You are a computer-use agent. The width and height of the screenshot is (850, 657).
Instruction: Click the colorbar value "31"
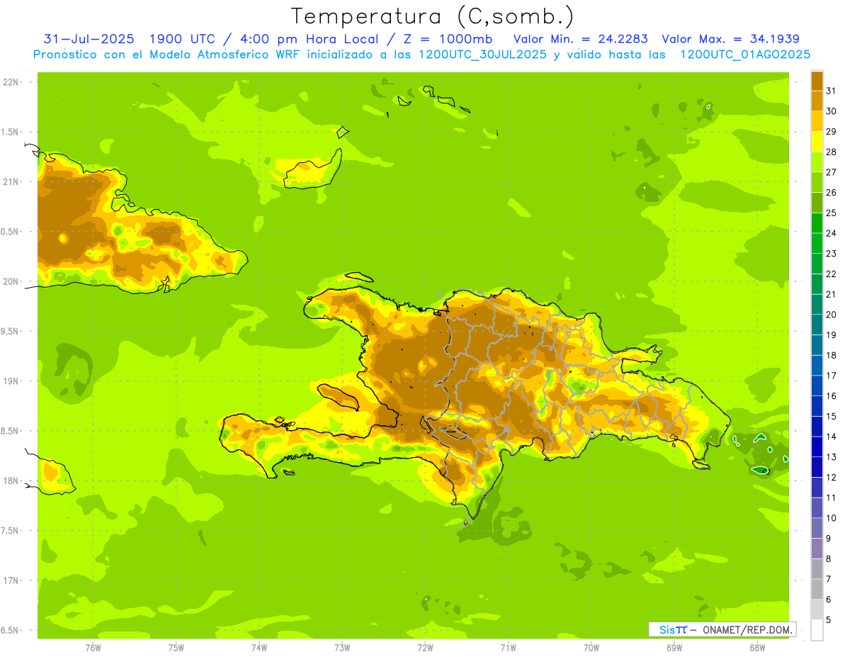point(831,91)
